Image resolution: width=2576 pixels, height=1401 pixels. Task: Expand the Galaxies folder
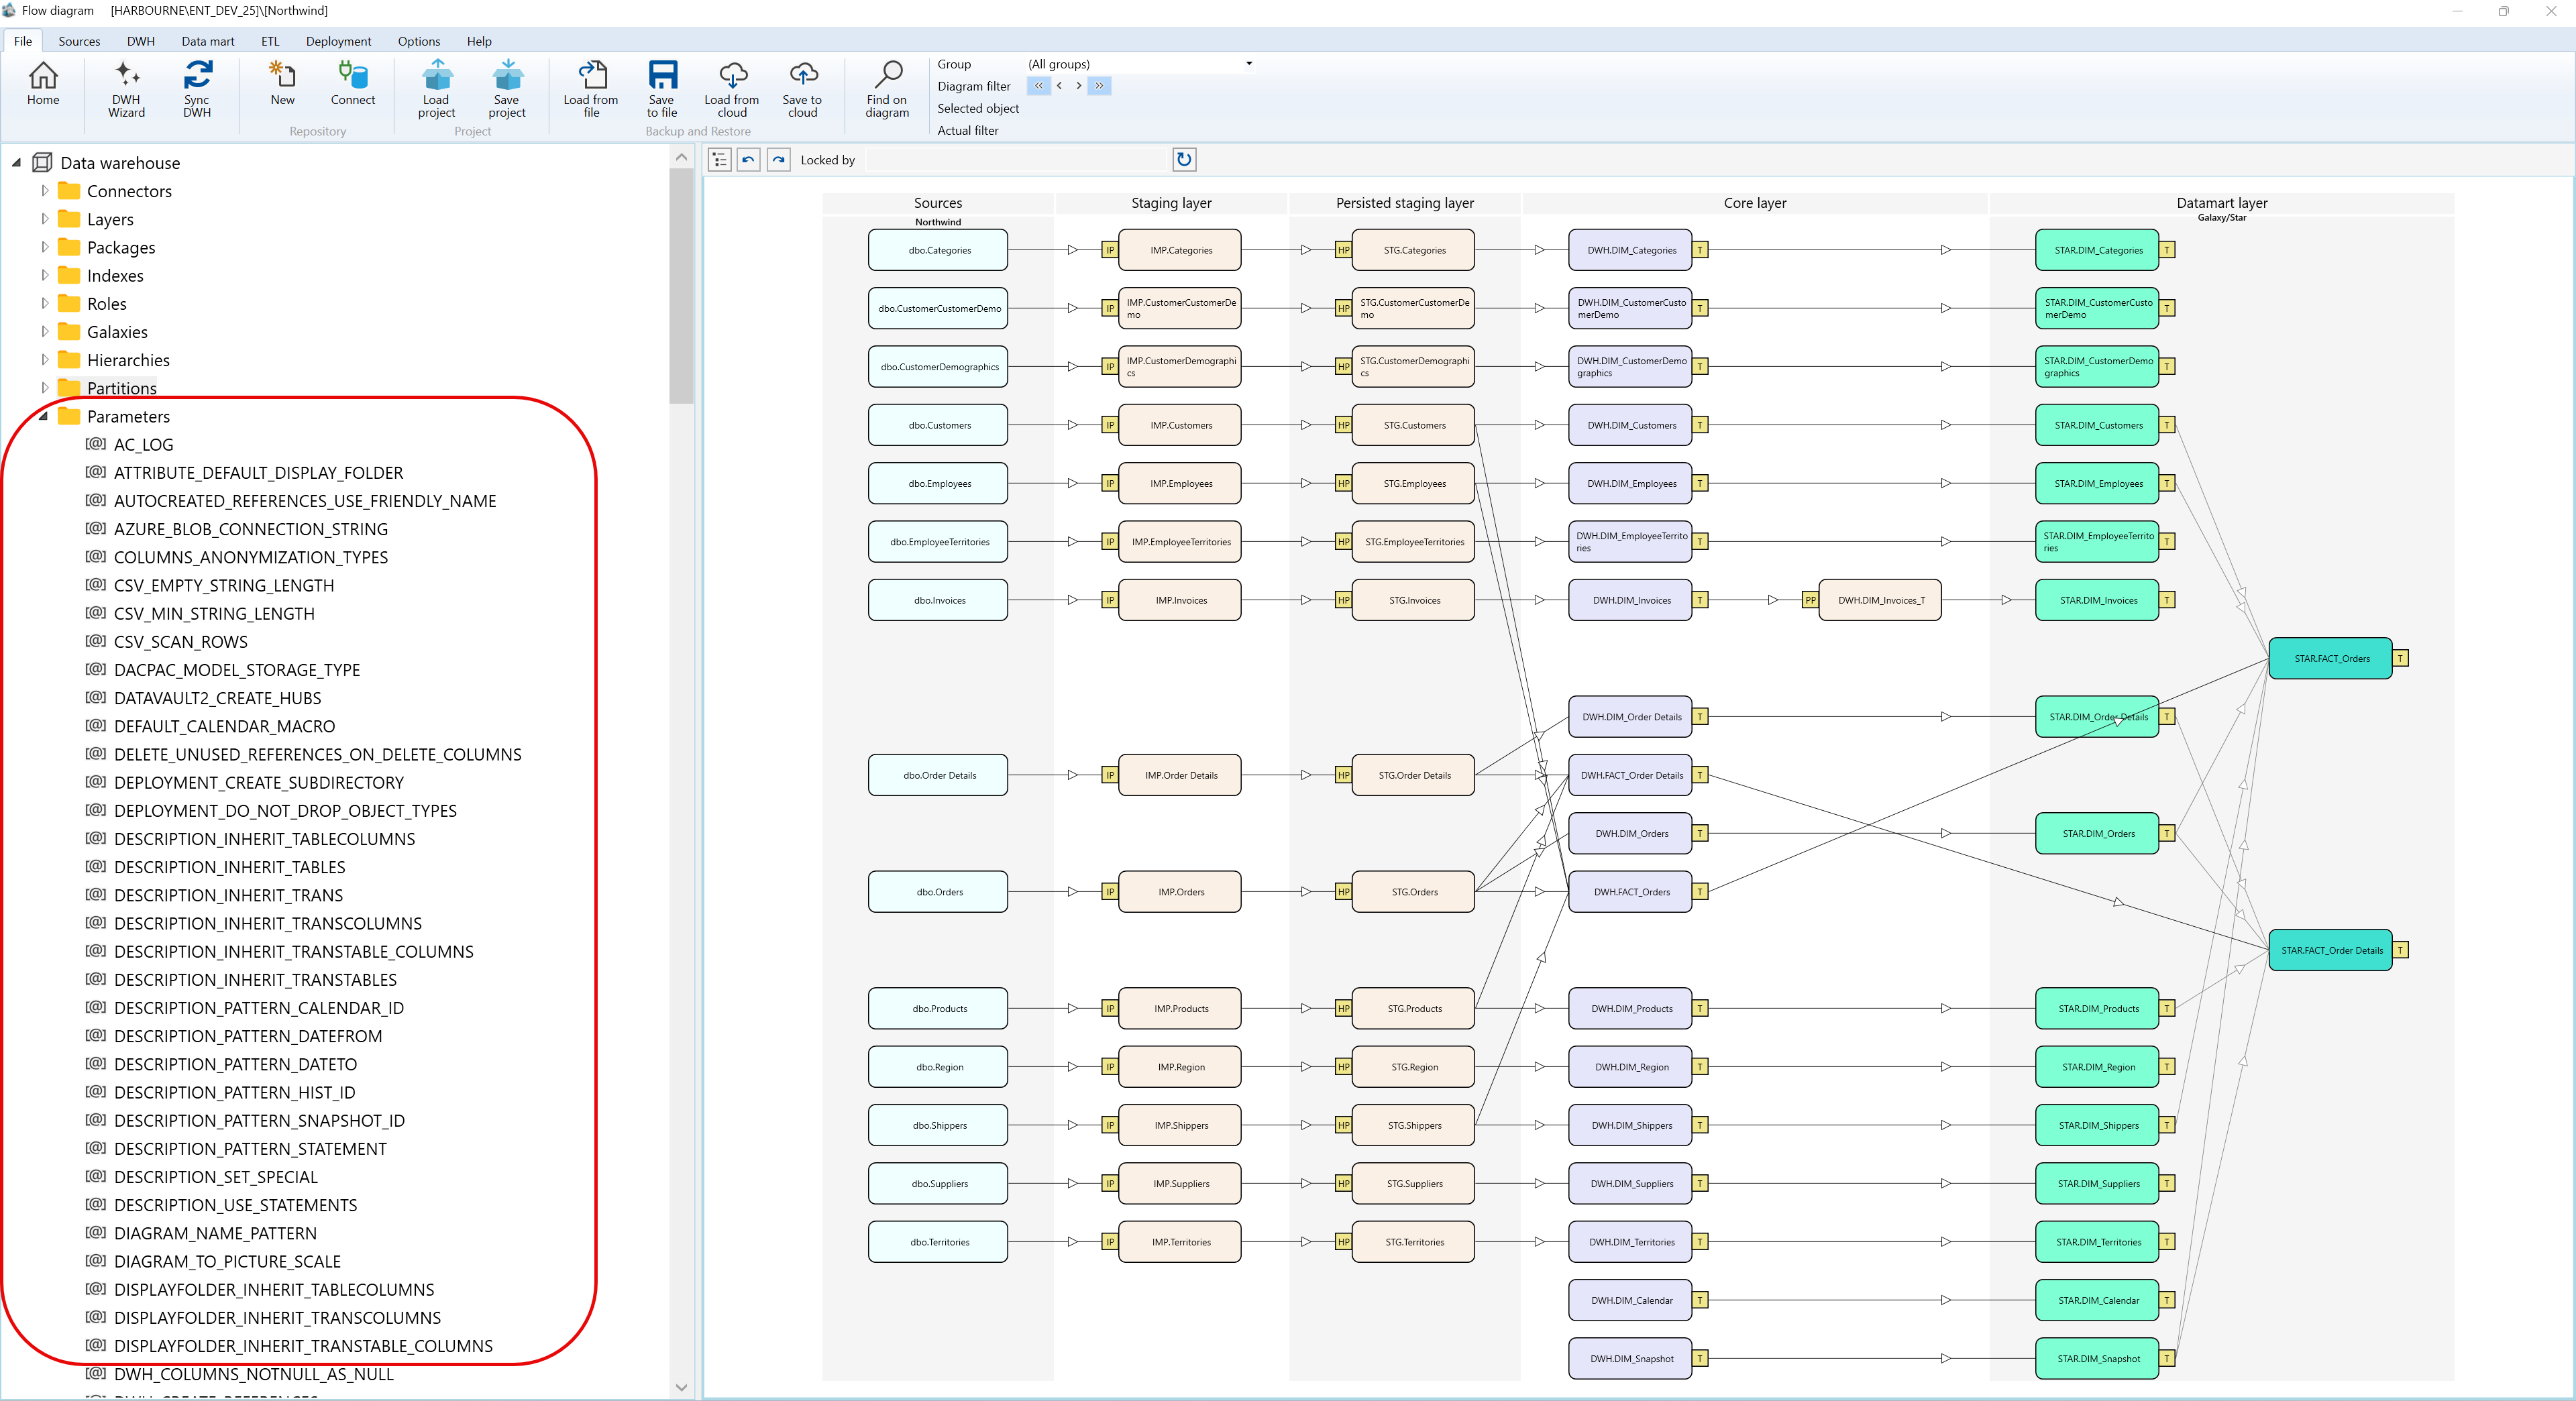(44, 331)
